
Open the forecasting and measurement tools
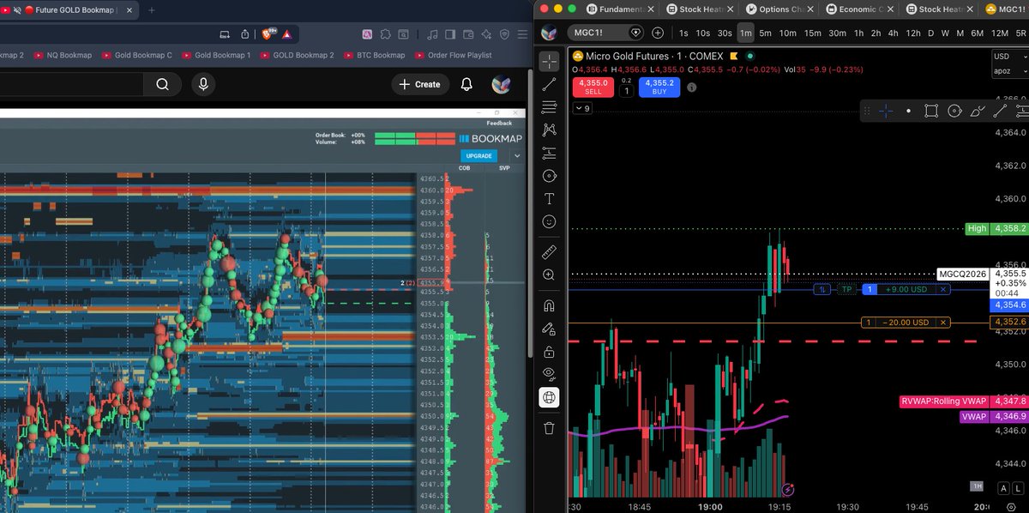pos(550,153)
